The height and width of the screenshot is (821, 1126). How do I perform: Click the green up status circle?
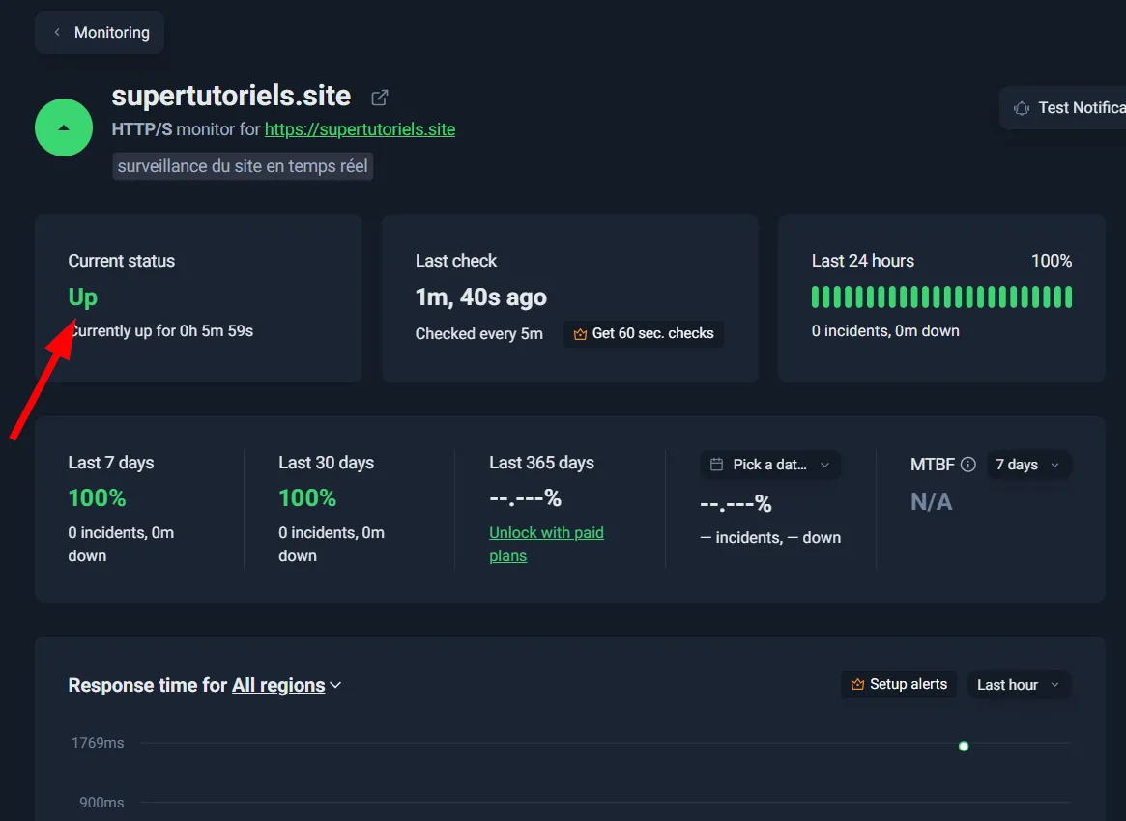click(x=64, y=127)
